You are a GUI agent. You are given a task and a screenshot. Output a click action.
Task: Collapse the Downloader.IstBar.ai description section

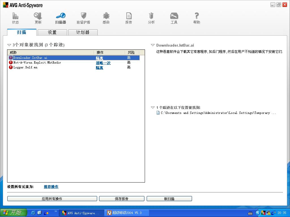point(153,45)
